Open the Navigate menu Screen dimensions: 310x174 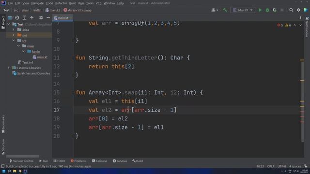pyautogui.click(x=37, y=3)
